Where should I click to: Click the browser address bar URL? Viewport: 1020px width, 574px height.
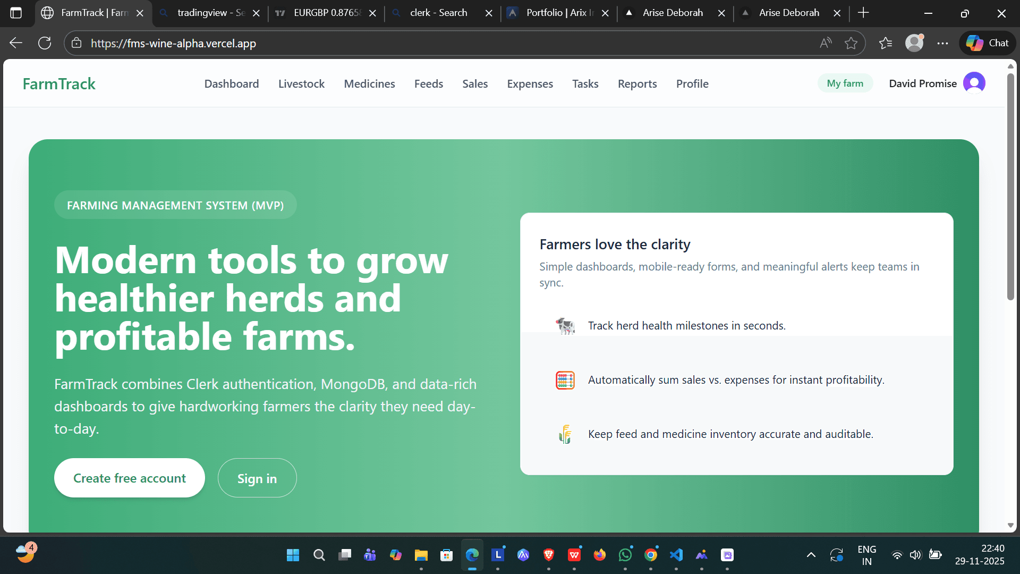pos(173,43)
